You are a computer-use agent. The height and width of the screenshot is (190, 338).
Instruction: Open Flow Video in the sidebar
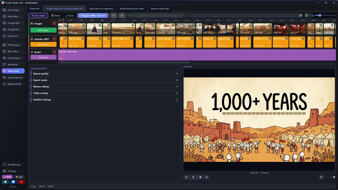coord(13,16)
